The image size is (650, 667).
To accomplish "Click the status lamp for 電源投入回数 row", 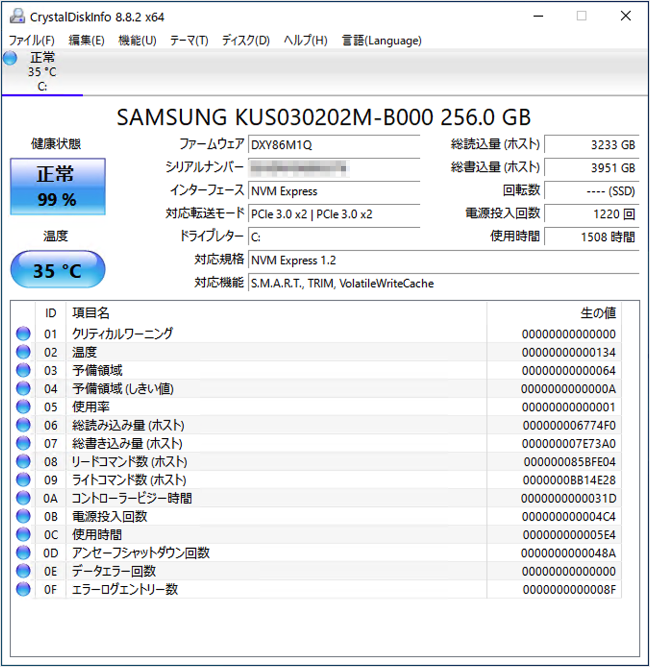I will tap(23, 516).
